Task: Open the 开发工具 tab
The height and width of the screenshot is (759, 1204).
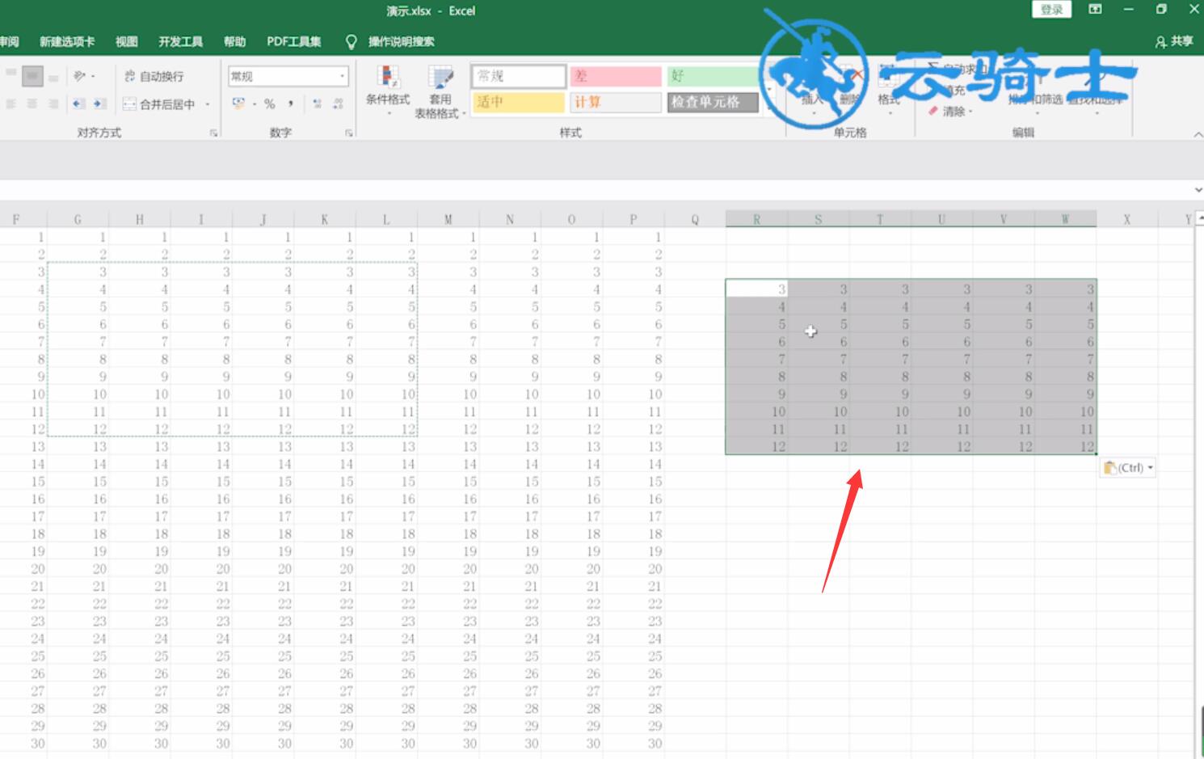Action: [x=180, y=41]
